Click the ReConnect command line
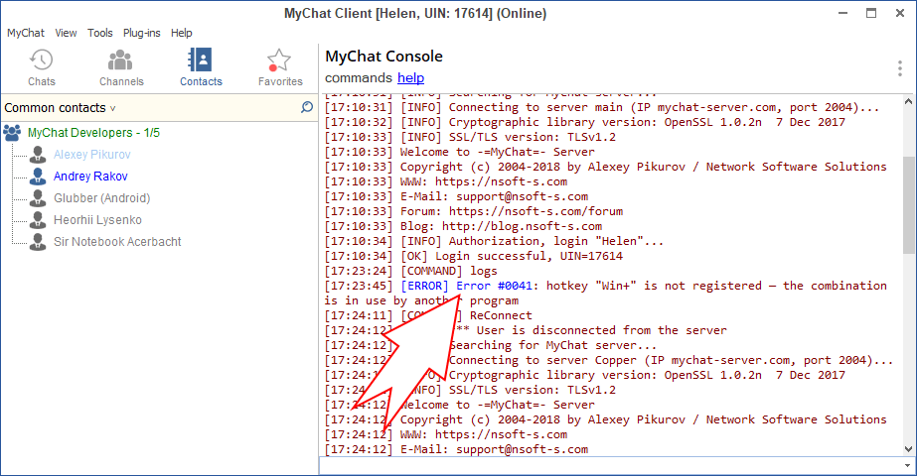Image resolution: width=917 pixels, height=476 pixels. tap(428, 315)
